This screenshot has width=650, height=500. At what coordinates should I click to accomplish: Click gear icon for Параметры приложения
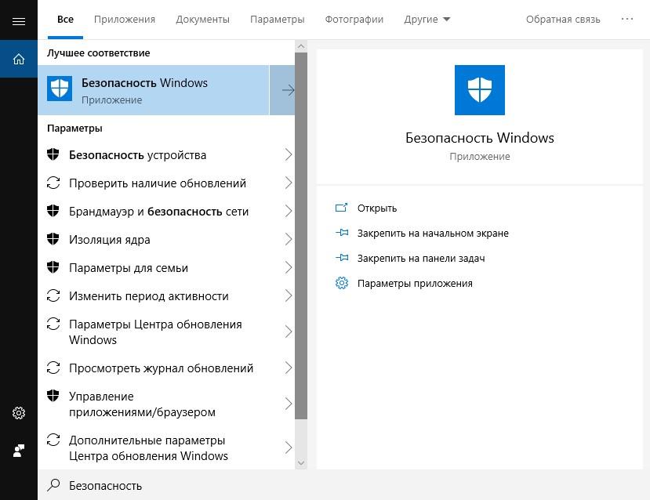pos(342,283)
